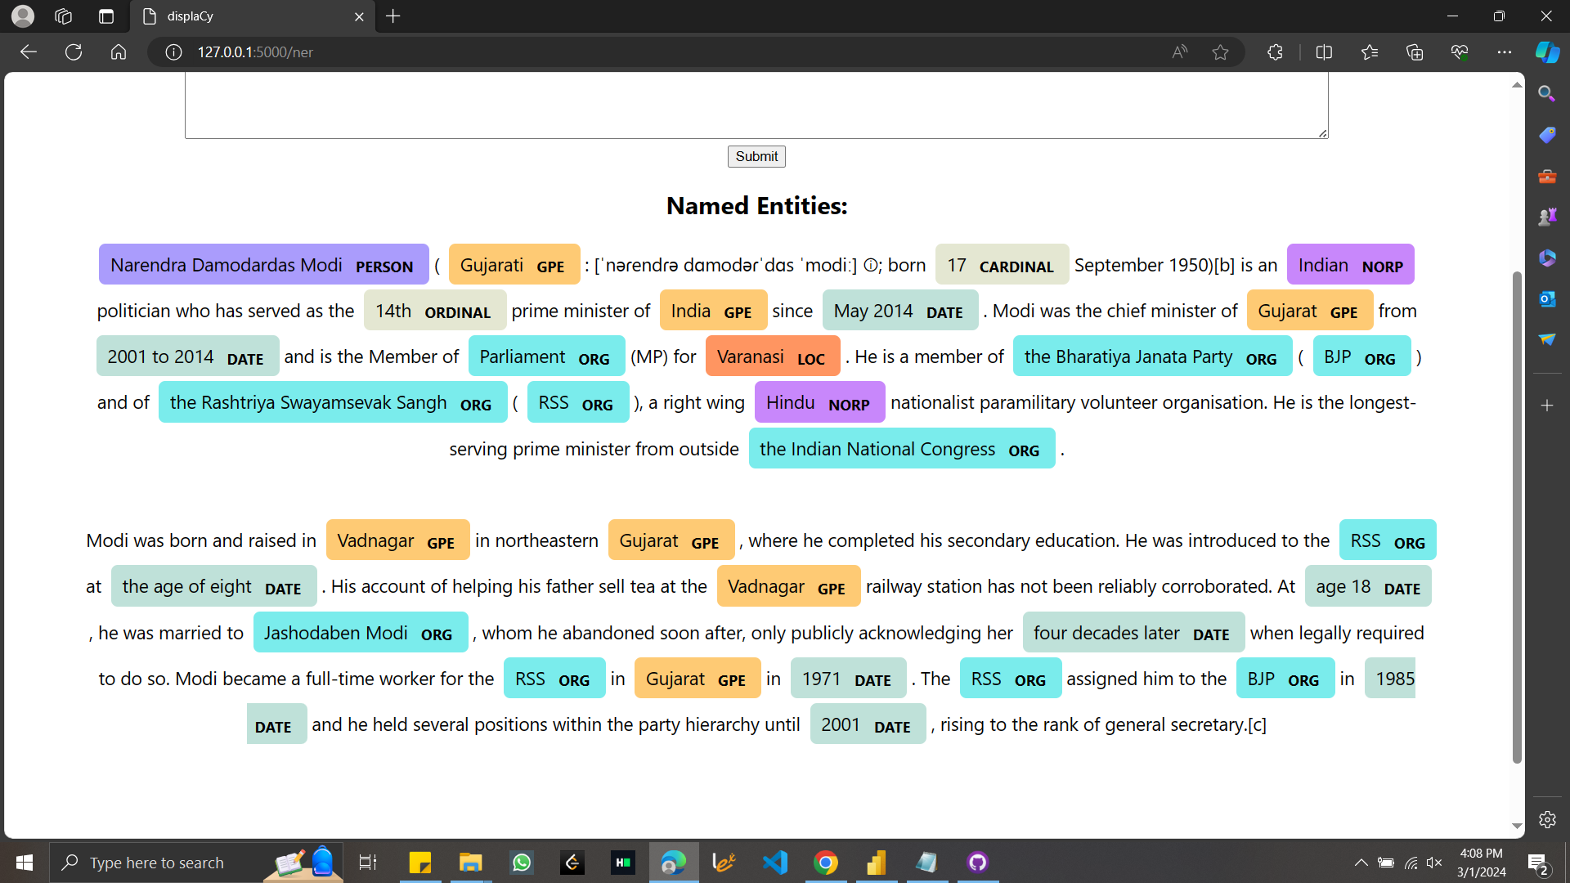The width and height of the screenshot is (1570, 883).
Task: Open sidebar Microsoft 365 icon
Action: click(1546, 258)
